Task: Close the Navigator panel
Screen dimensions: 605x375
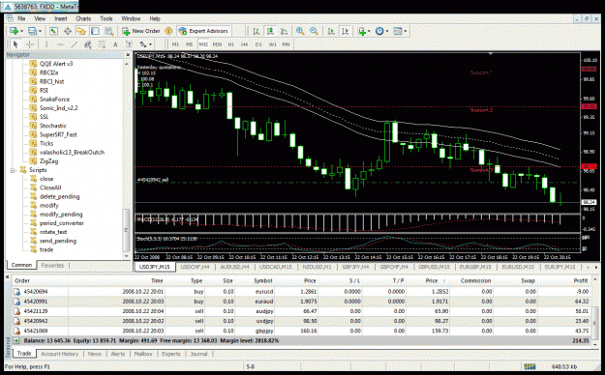Action: pos(128,55)
